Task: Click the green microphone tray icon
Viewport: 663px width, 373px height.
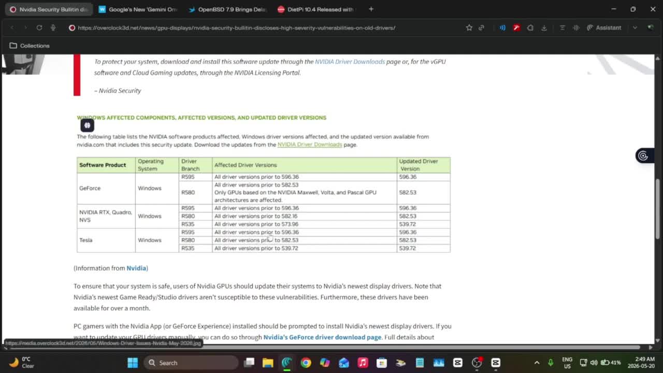Action: 551,363
